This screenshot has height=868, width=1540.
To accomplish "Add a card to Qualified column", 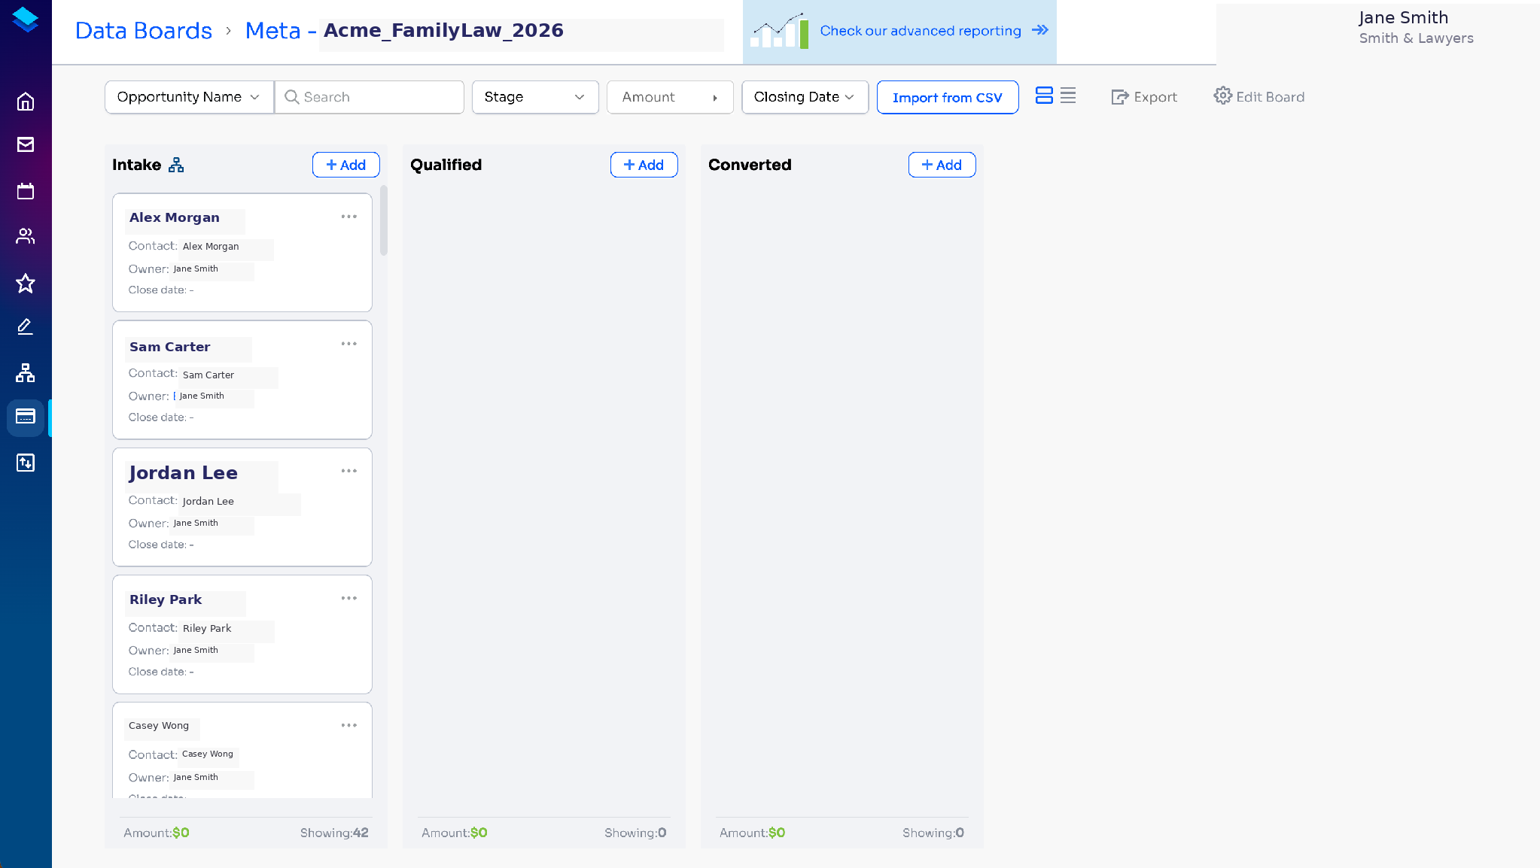I will (644, 165).
